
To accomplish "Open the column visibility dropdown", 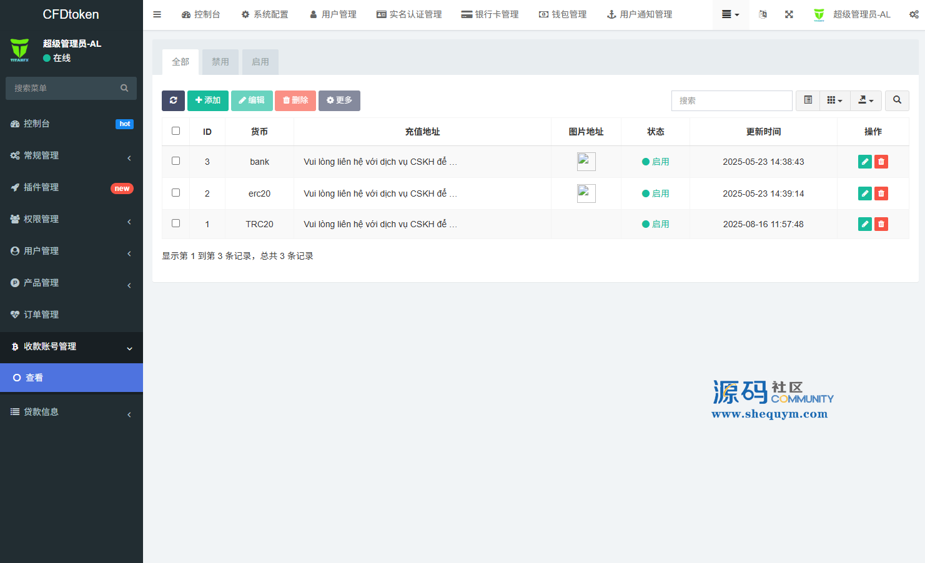I will pyautogui.click(x=834, y=100).
